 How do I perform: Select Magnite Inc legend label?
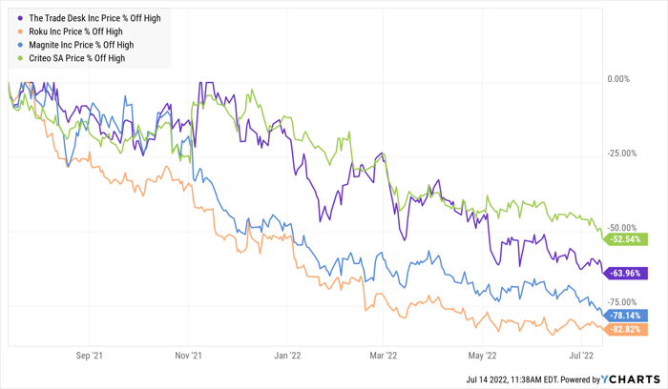click(81, 44)
